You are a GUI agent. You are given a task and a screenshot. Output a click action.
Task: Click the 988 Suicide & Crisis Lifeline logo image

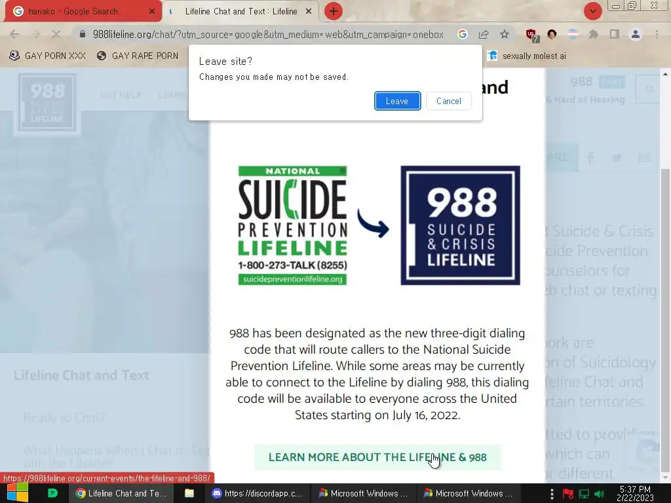461,225
